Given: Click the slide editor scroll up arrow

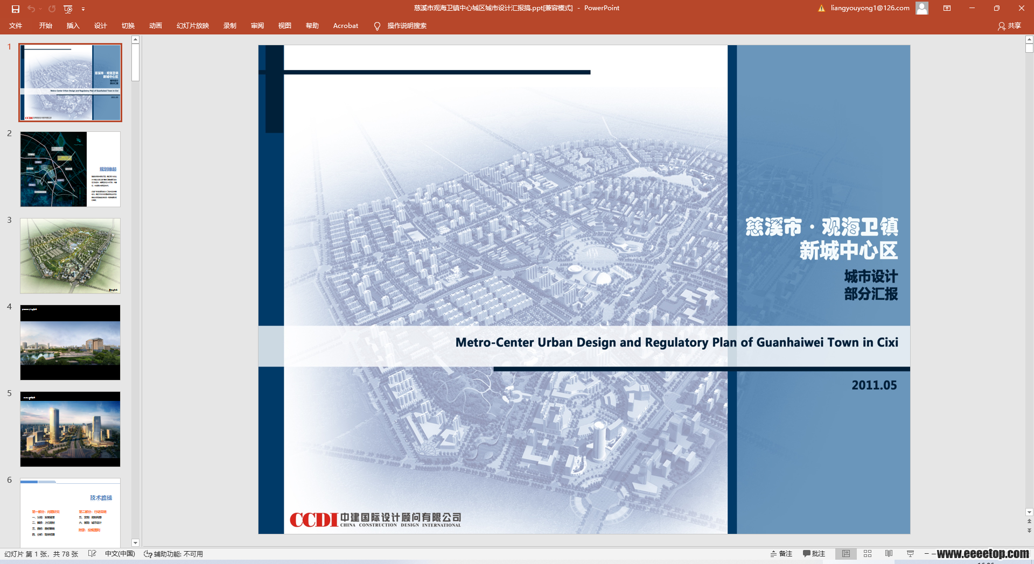Looking at the screenshot, I should coord(1029,39).
